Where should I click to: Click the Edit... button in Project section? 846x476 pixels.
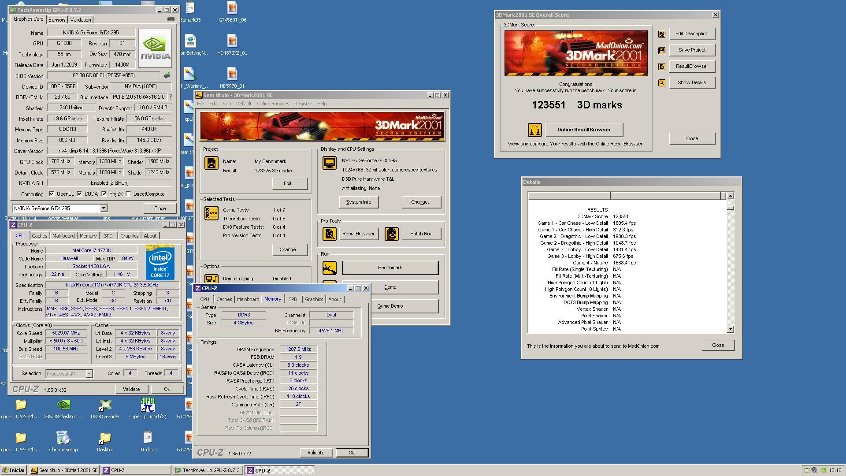point(289,184)
